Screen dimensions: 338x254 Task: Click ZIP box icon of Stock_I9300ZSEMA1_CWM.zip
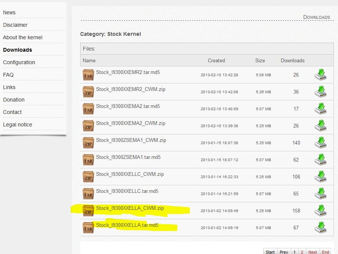click(x=88, y=143)
